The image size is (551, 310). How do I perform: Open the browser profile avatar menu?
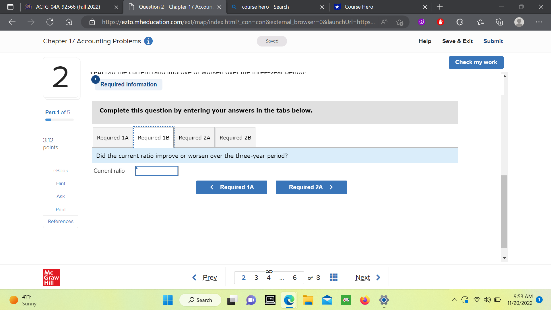(x=519, y=22)
